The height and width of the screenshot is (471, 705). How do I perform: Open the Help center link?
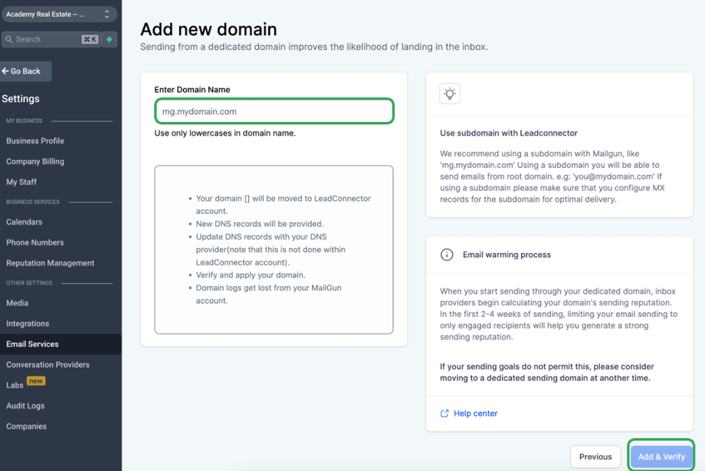tap(475, 413)
